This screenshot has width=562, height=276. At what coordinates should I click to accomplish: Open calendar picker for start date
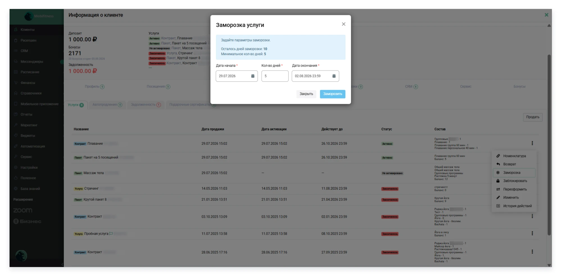tap(253, 76)
